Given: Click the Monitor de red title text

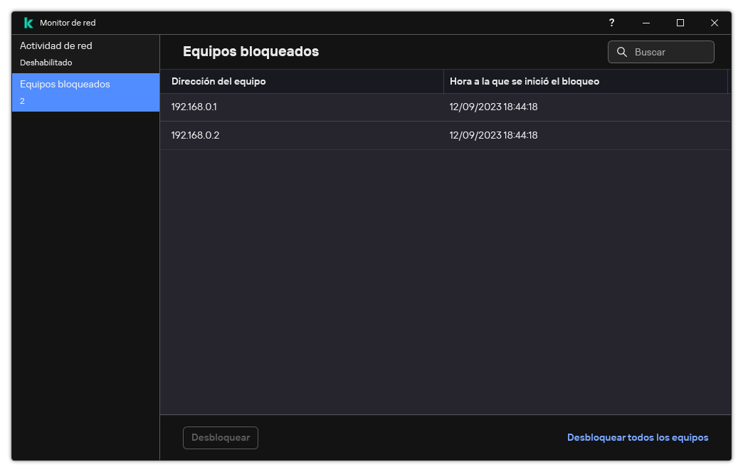Looking at the screenshot, I should click(x=66, y=22).
